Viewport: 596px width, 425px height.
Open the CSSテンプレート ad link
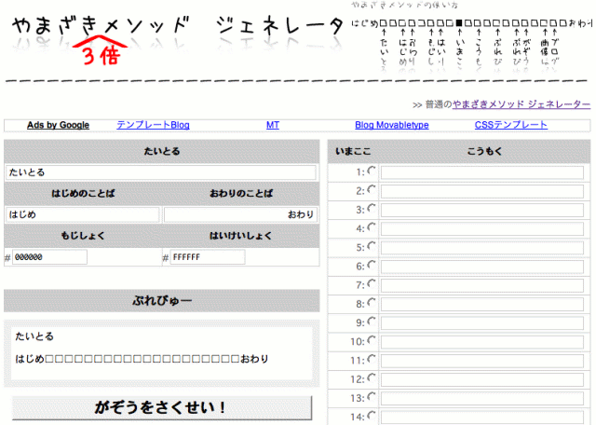point(510,125)
